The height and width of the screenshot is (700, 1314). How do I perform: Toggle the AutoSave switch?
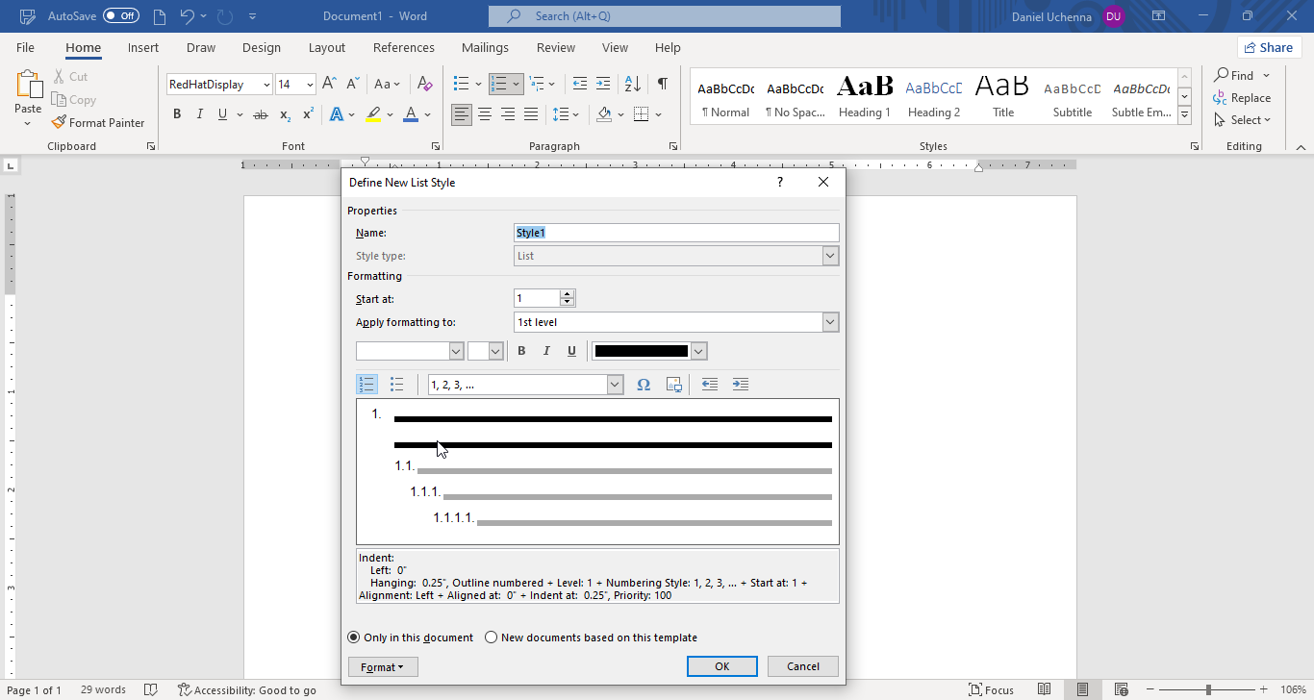120,16
